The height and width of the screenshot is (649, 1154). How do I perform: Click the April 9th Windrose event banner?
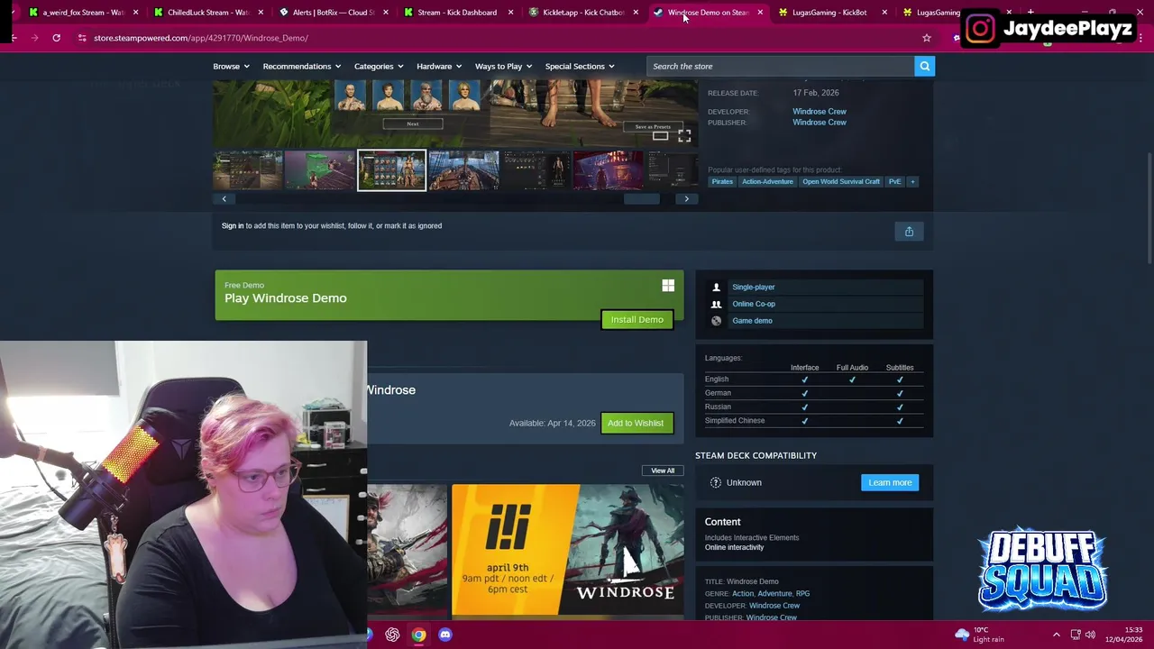click(x=567, y=550)
